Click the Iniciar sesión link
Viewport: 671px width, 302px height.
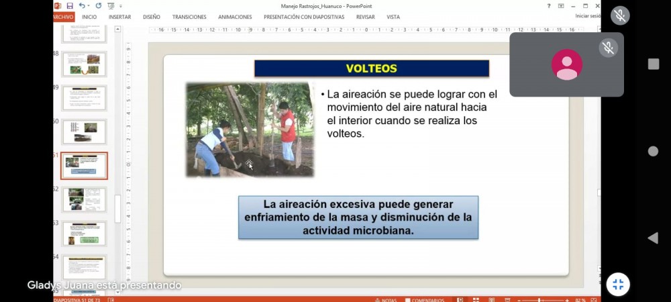pyautogui.click(x=587, y=17)
